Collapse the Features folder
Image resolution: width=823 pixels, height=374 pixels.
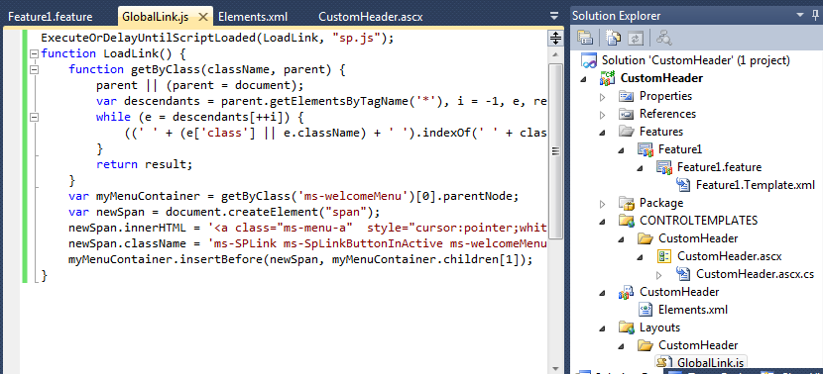point(603,132)
